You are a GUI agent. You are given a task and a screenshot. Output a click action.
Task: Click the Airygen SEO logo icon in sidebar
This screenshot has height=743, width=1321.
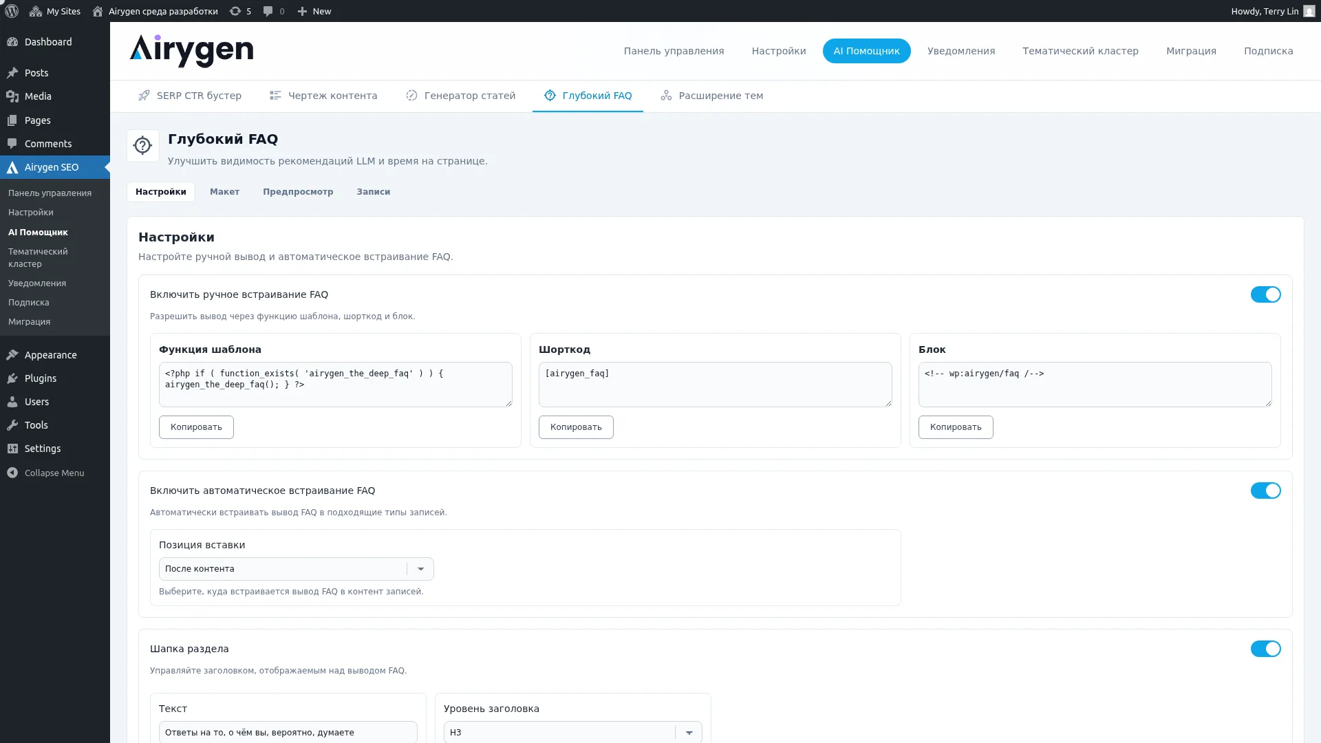[12, 167]
